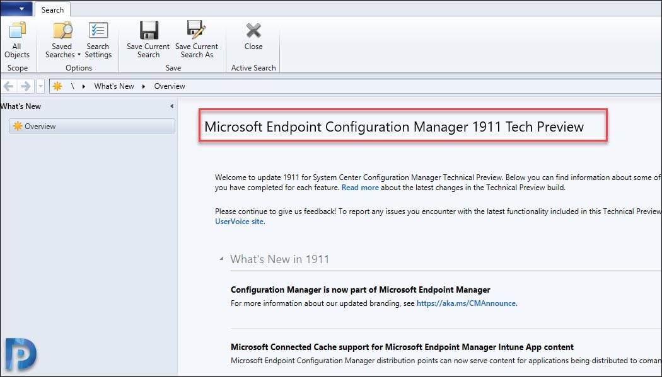Select Overview in the What's New tree

pos(91,126)
